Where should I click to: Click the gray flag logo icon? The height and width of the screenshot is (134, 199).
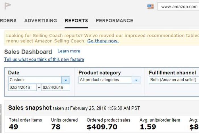tap(8, 6)
